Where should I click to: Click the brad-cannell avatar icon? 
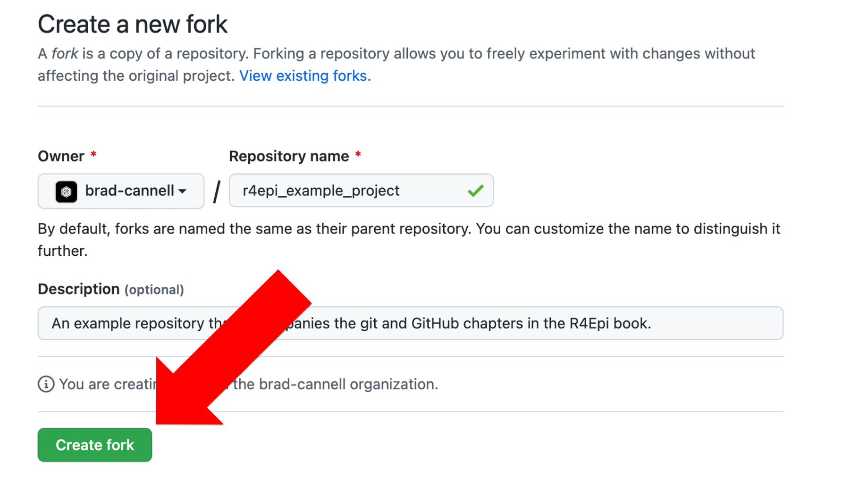tap(66, 192)
